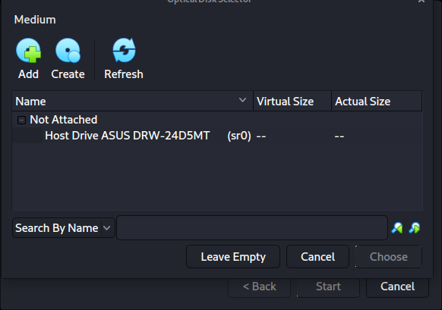Select the Not Attached tree row
442x310 pixels.
tap(217, 120)
